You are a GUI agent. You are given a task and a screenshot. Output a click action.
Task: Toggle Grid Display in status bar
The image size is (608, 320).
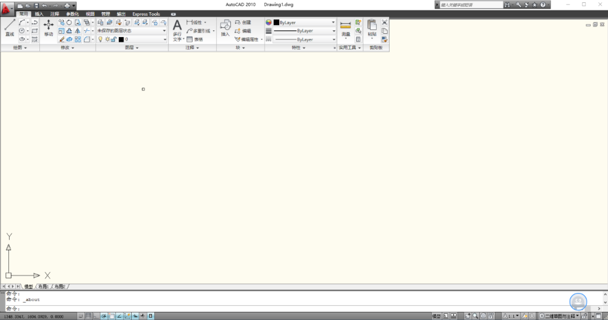tap(88, 316)
